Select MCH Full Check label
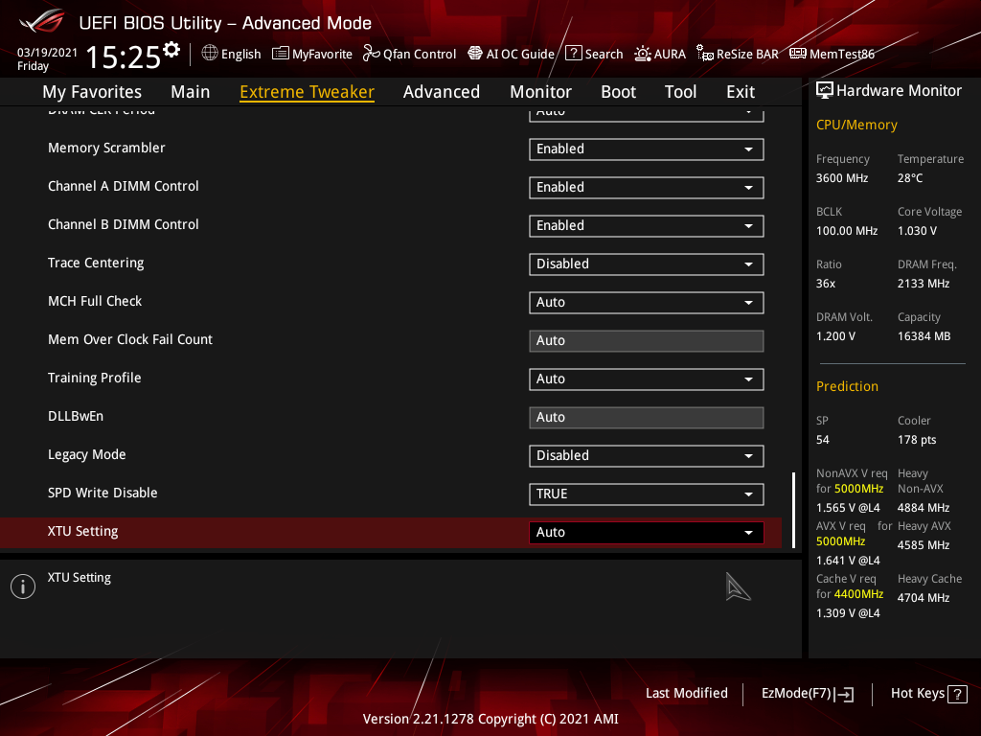Screen dimensions: 981x736 point(95,301)
